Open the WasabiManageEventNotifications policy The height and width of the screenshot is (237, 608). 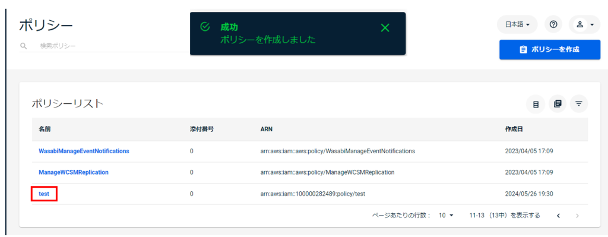click(84, 151)
